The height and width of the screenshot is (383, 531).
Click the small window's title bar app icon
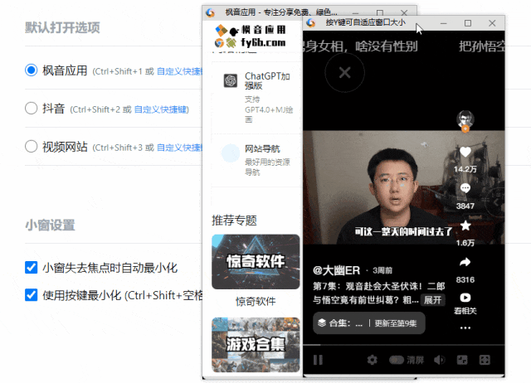tap(311, 22)
